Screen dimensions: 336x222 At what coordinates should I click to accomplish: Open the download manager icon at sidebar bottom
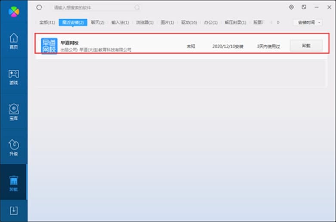pos(14,210)
